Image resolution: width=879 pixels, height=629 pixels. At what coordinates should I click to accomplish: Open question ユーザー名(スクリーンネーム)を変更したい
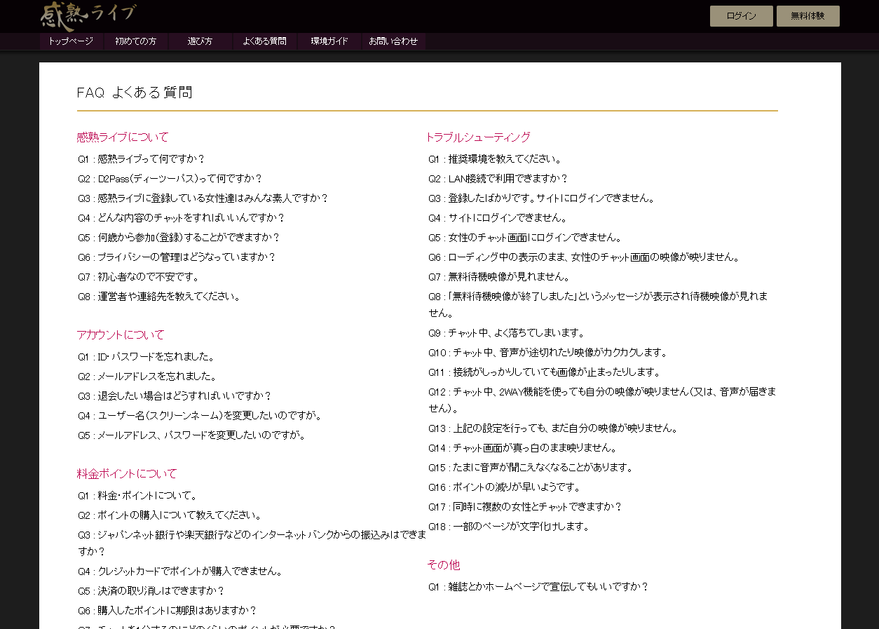(200, 416)
